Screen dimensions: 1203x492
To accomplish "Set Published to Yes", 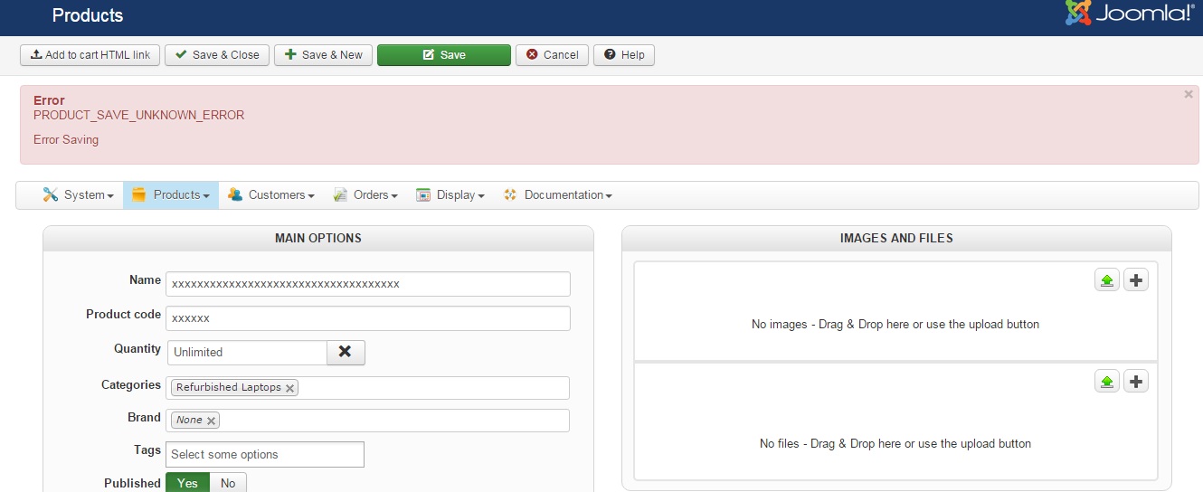I will [x=187, y=483].
